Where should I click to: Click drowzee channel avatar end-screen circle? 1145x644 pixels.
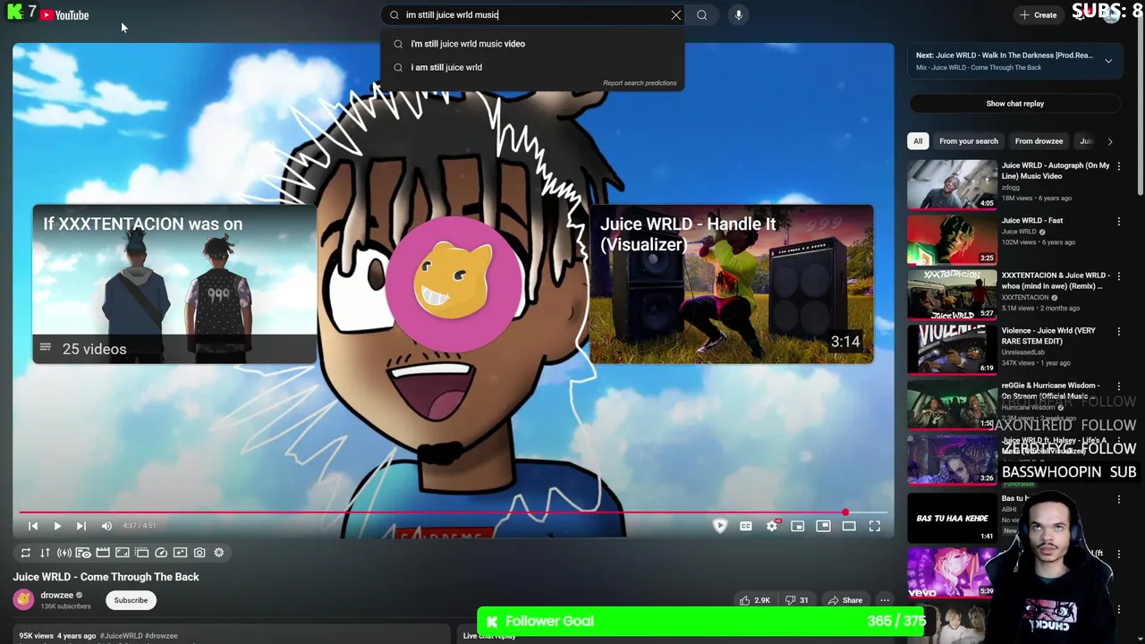pyautogui.click(x=454, y=283)
